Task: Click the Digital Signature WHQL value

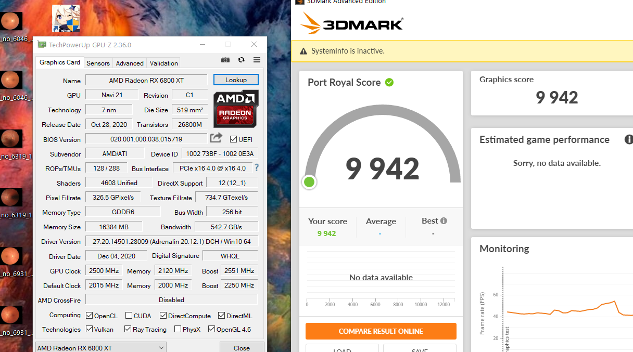Action: 230,256
